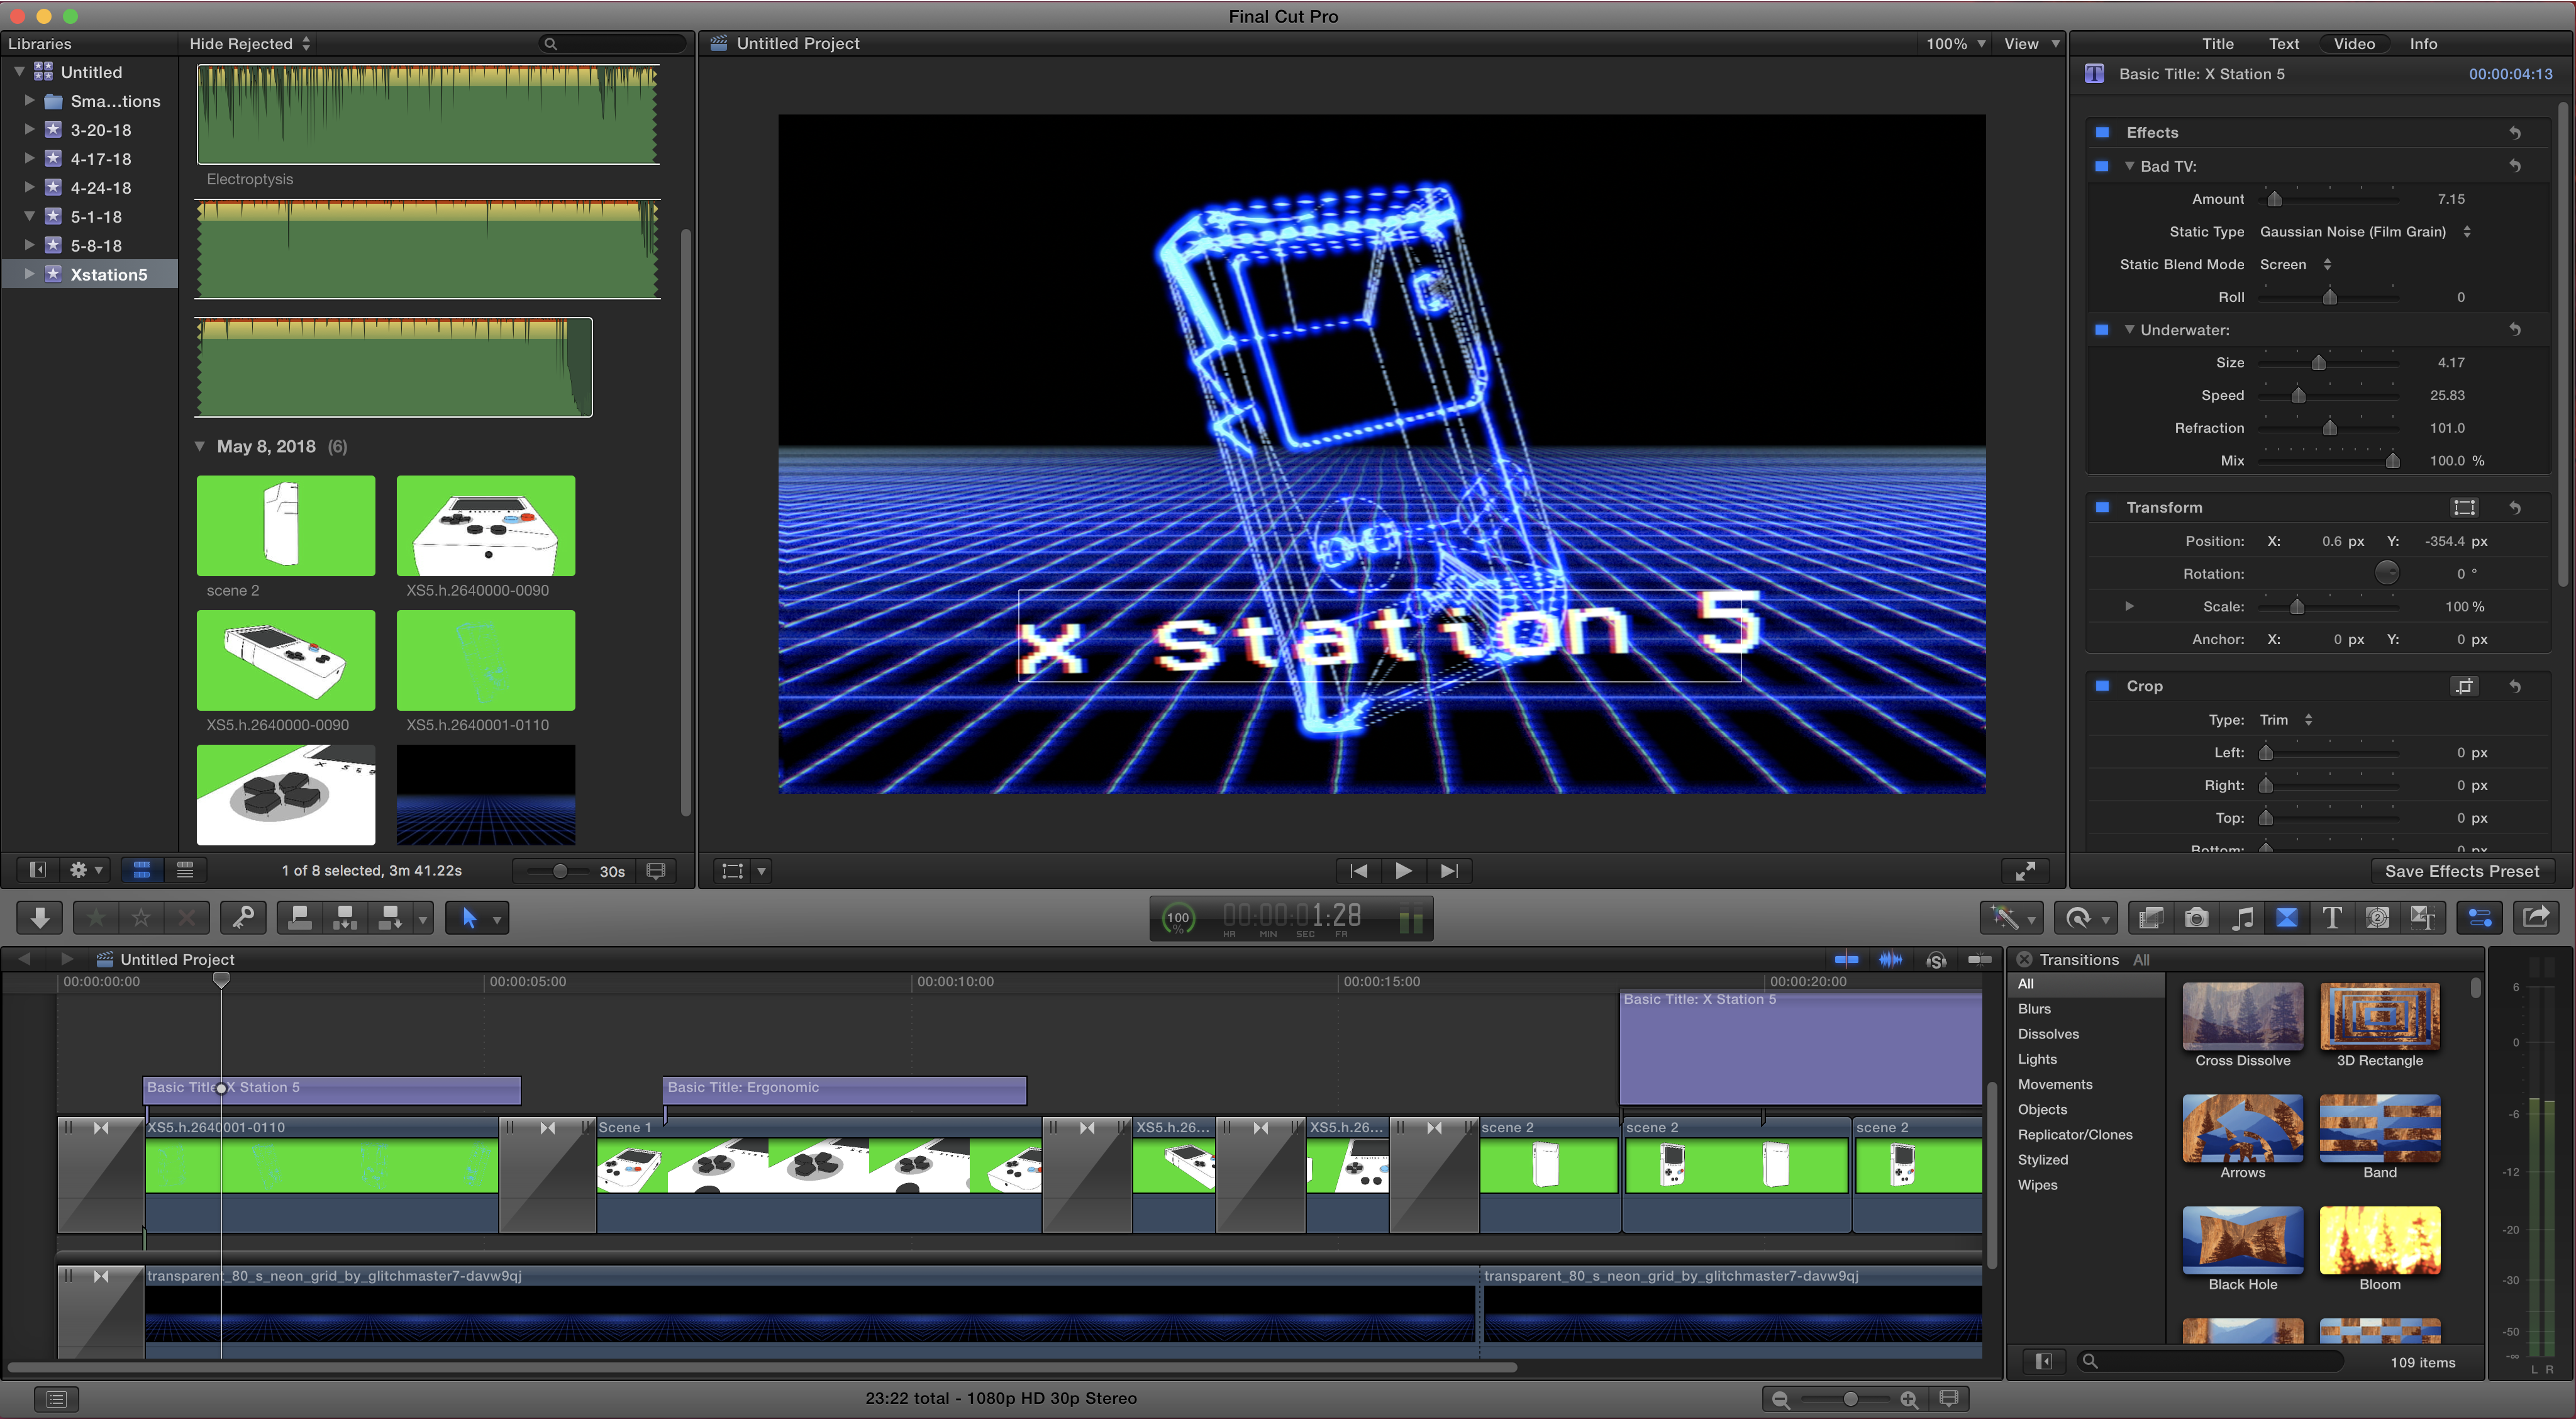Viewport: 2576px width, 1419px height.
Task: Click the Share export arrow icon
Action: click(x=2535, y=917)
